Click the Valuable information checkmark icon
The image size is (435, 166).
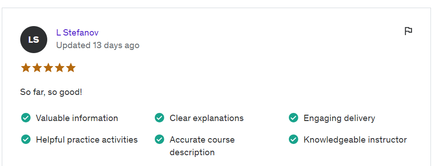point(26,118)
